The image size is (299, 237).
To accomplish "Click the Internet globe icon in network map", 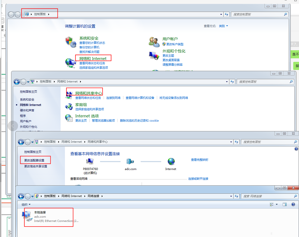I will (x=171, y=161).
